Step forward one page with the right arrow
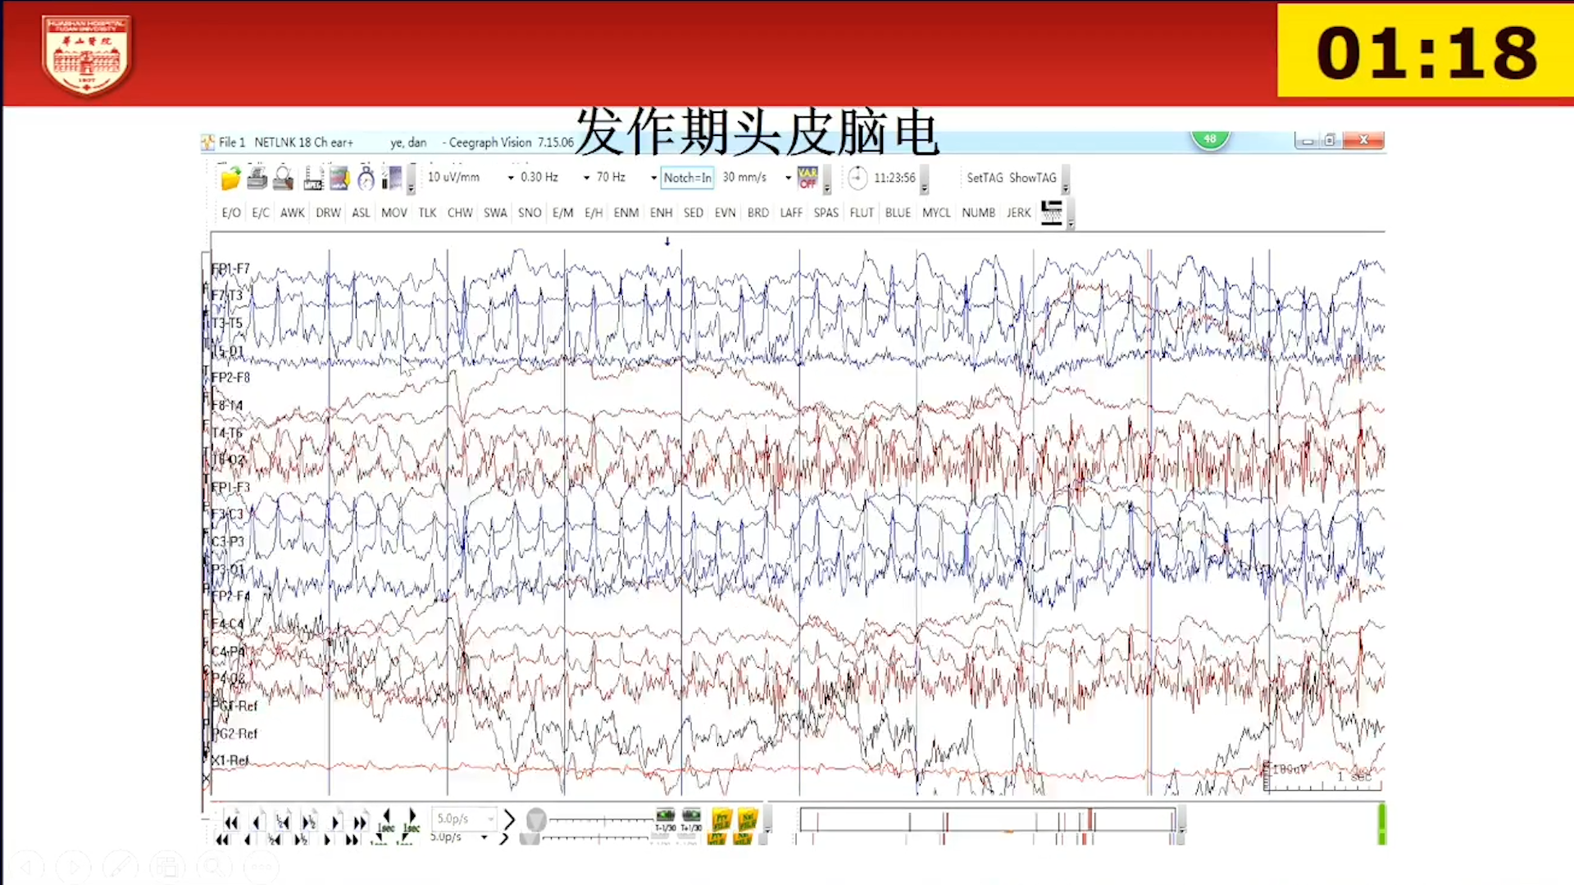 click(x=334, y=822)
